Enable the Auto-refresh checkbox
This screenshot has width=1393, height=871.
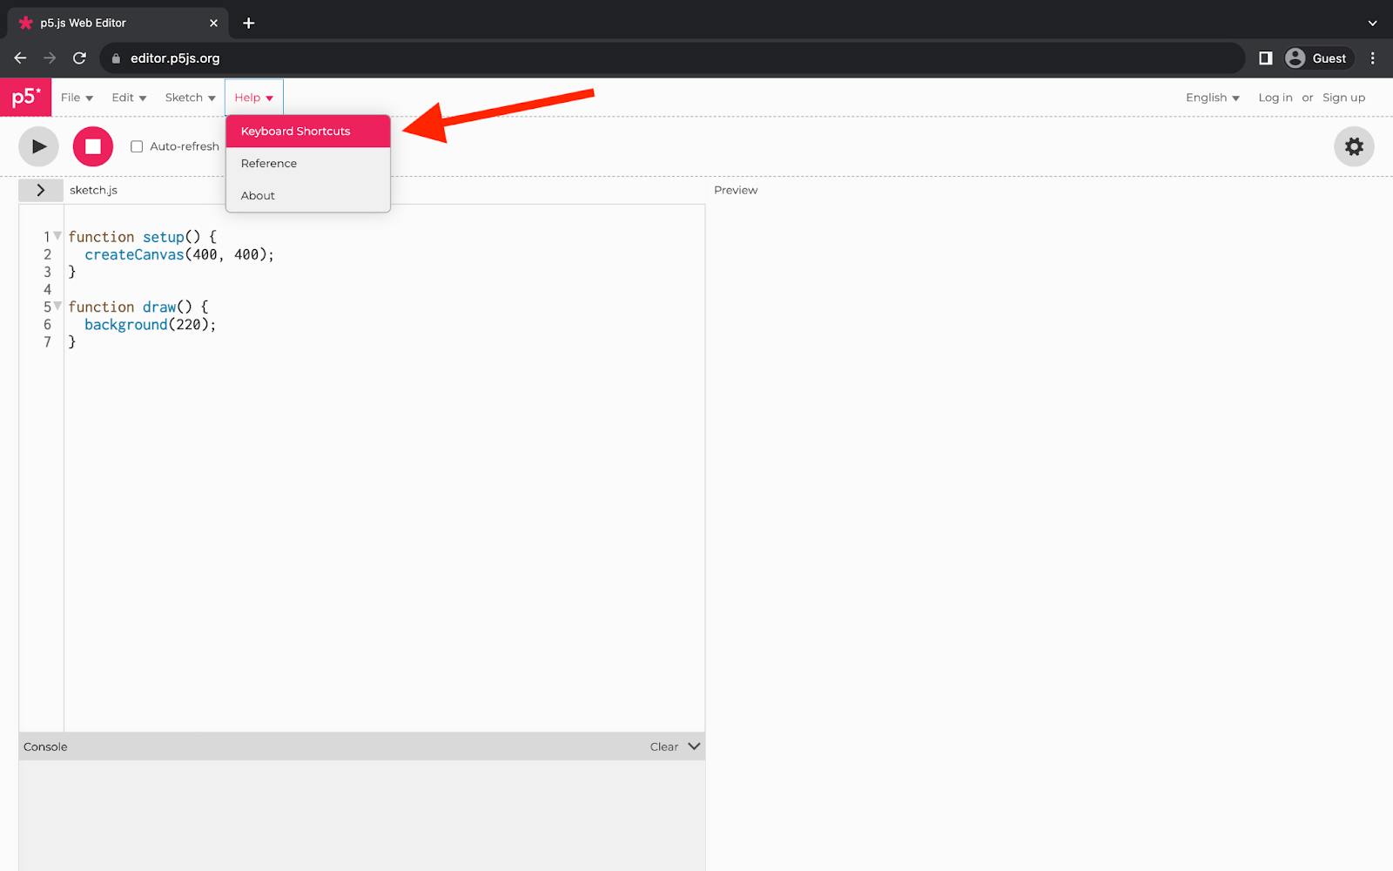(x=137, y=146)
